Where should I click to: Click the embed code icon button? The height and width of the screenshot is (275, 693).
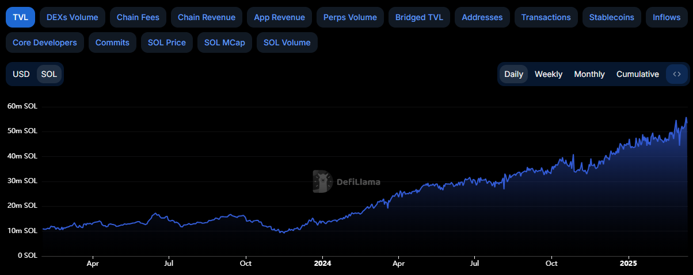point(676,74)
